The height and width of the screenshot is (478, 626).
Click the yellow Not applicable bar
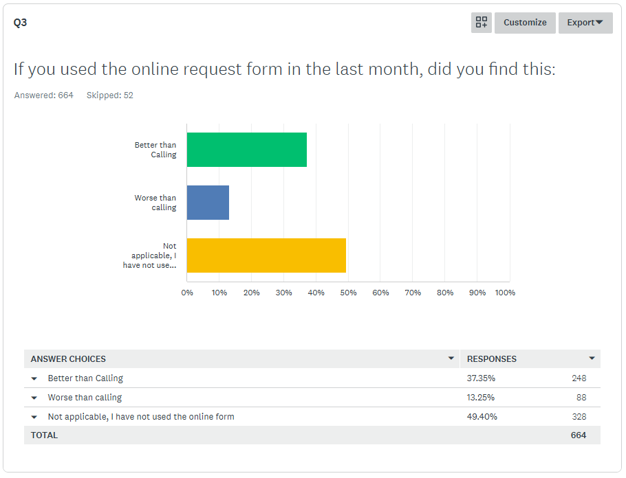point(266,255)
